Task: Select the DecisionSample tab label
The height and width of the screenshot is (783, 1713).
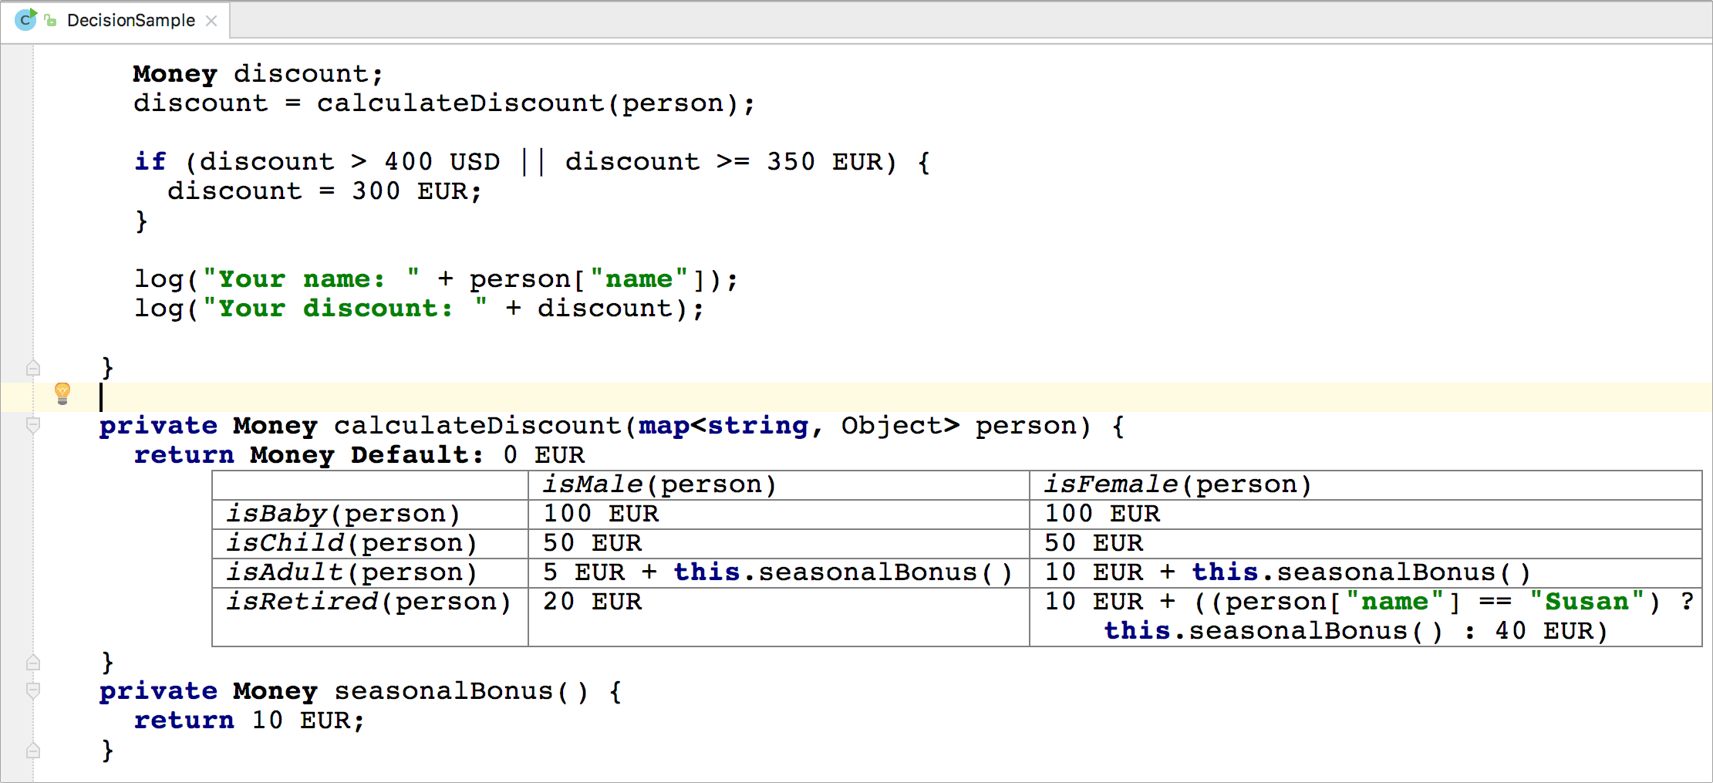Action: (130, 21)
